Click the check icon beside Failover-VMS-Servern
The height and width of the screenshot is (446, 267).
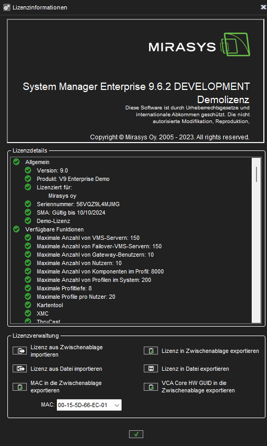point(28,246)
